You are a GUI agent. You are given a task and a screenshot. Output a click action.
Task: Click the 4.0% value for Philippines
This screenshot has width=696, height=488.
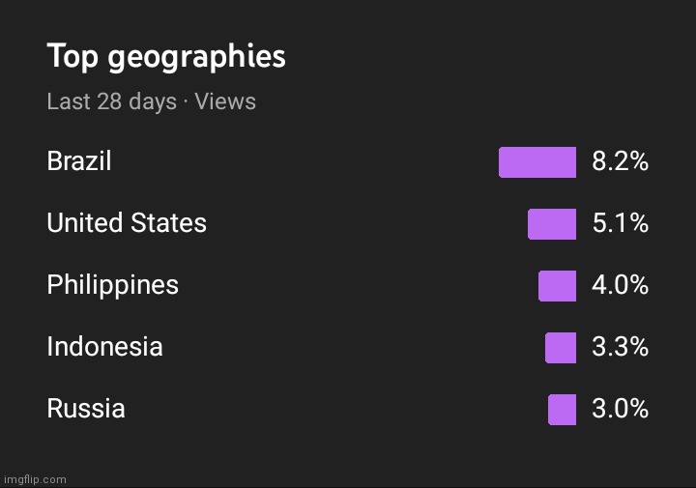pyautogui.click(x=620, y=285)
